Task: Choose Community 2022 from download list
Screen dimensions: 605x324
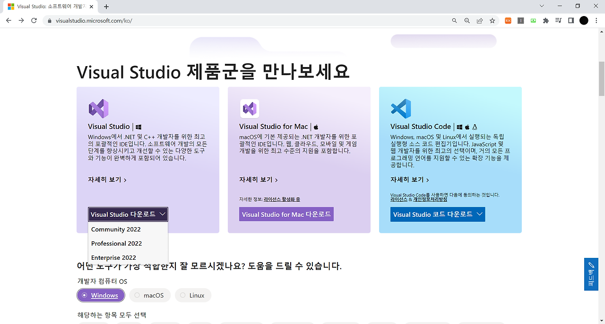Action: tap(128, 229)
